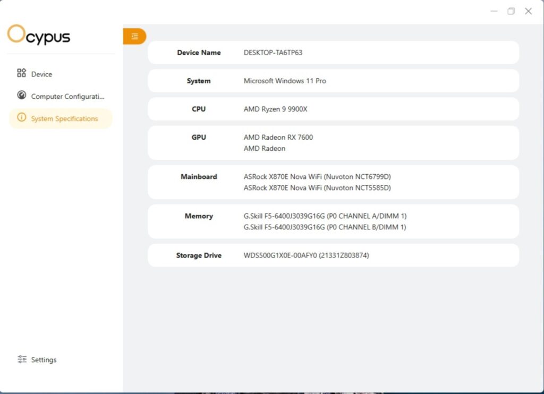Click the Ocypus logo

click(x=38, y=35)
